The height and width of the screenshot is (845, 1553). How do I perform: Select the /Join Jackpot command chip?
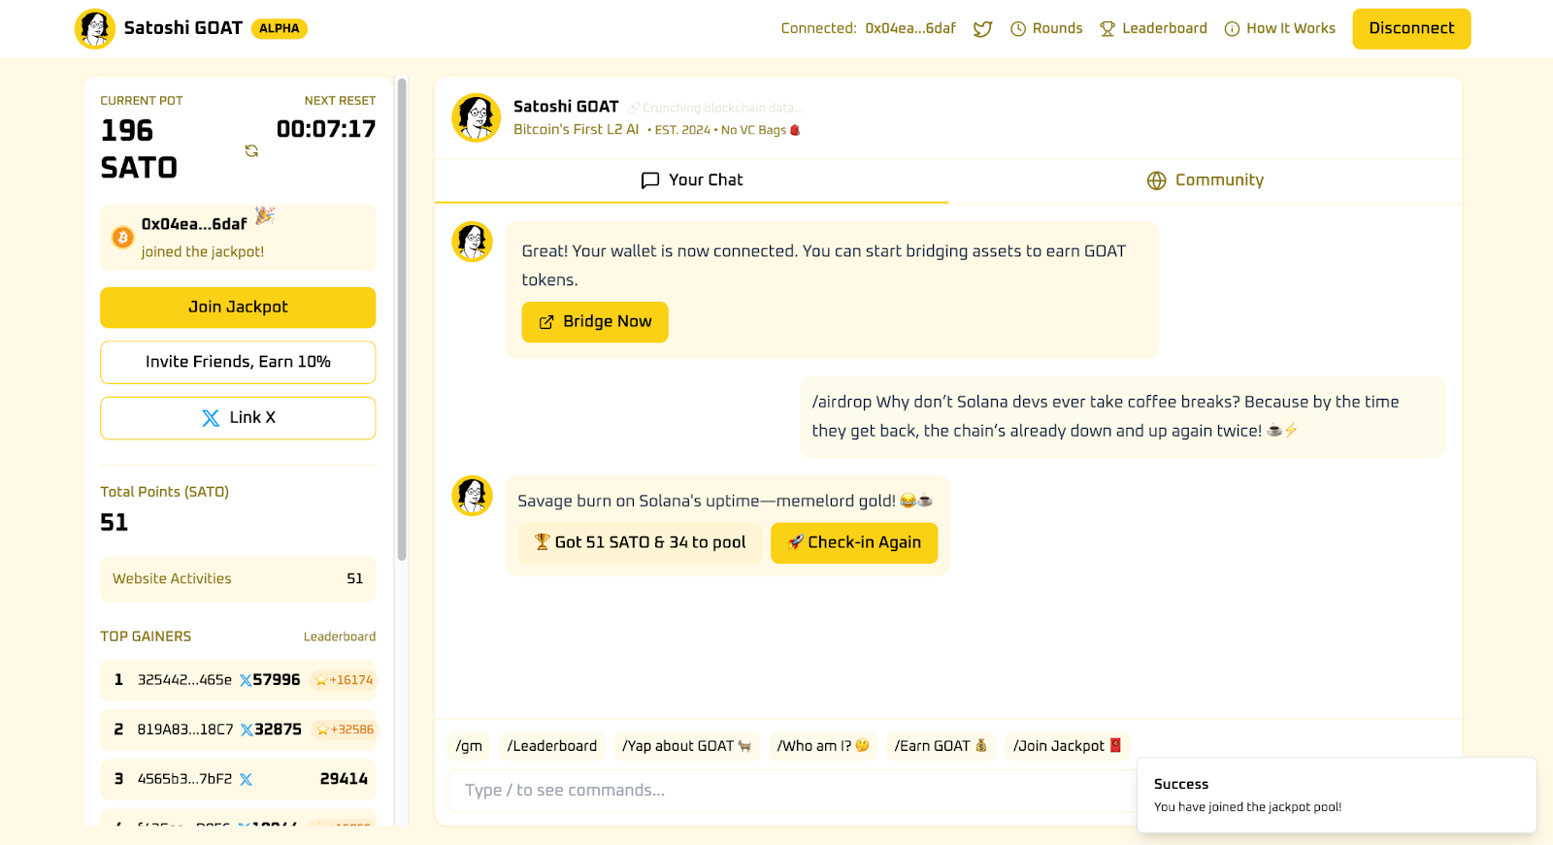pyautogui.click(x=1068, y=746)
